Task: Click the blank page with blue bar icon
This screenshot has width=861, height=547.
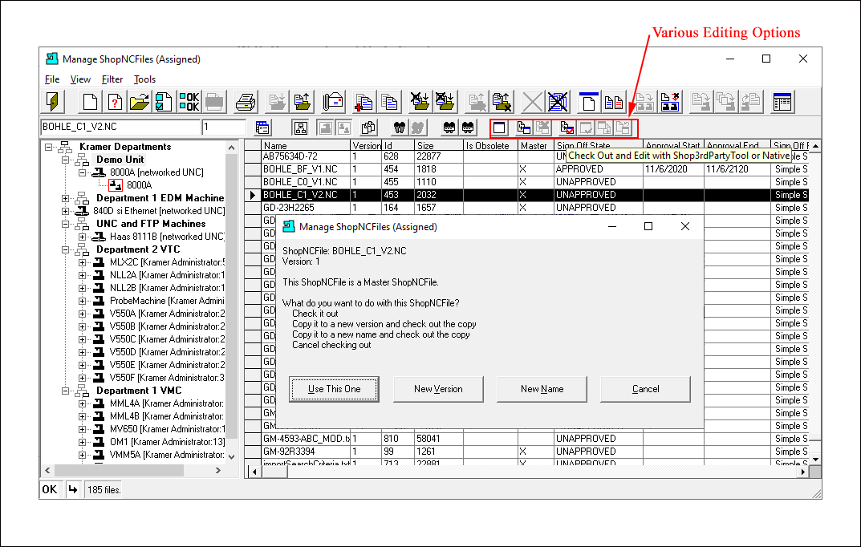Action: 589,102
